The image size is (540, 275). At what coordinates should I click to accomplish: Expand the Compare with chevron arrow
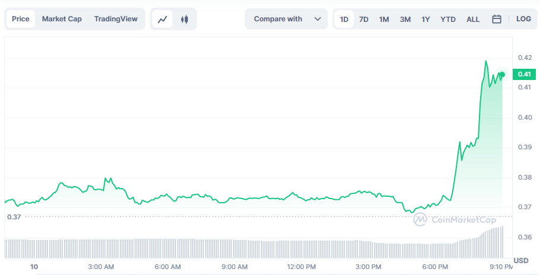pyautogui.click(x=318, y=19)
